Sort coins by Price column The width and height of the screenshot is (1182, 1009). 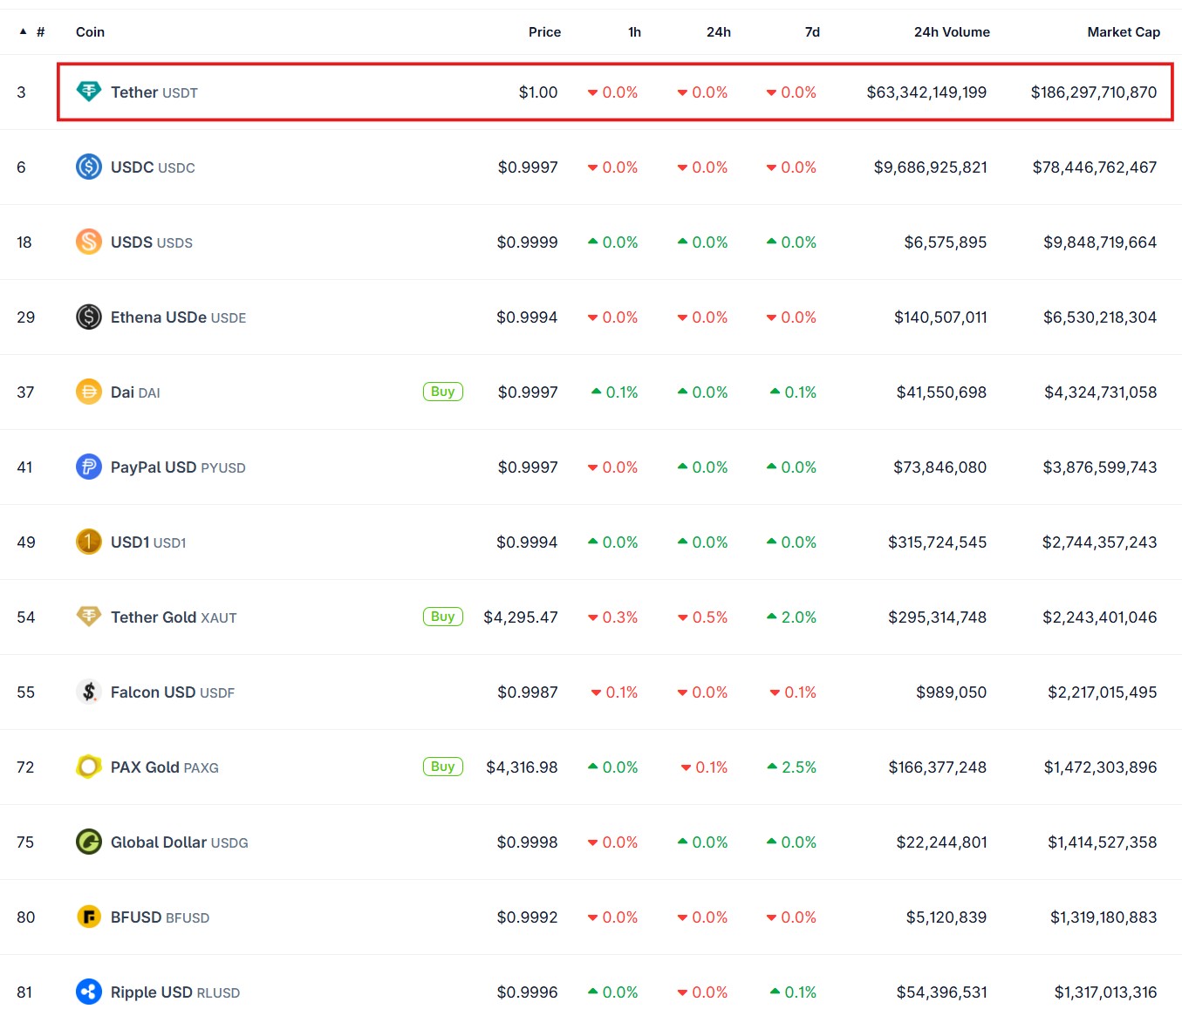pyautogui.click(x=544, y=31)
